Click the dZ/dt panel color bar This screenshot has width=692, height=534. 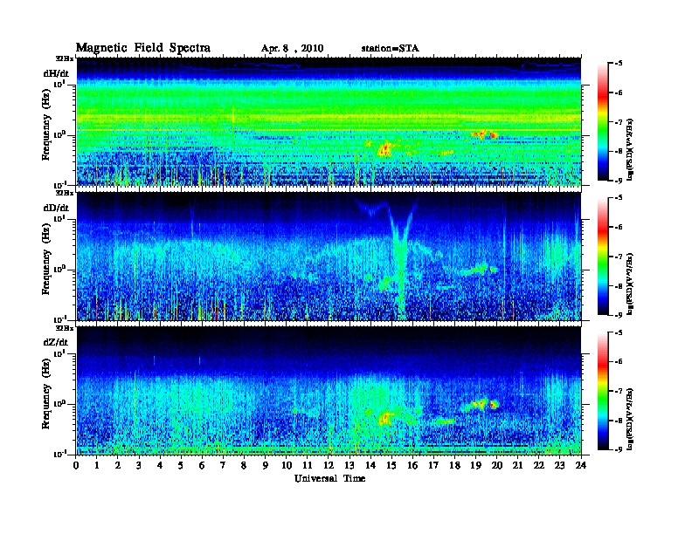click(x=603, y=391)
